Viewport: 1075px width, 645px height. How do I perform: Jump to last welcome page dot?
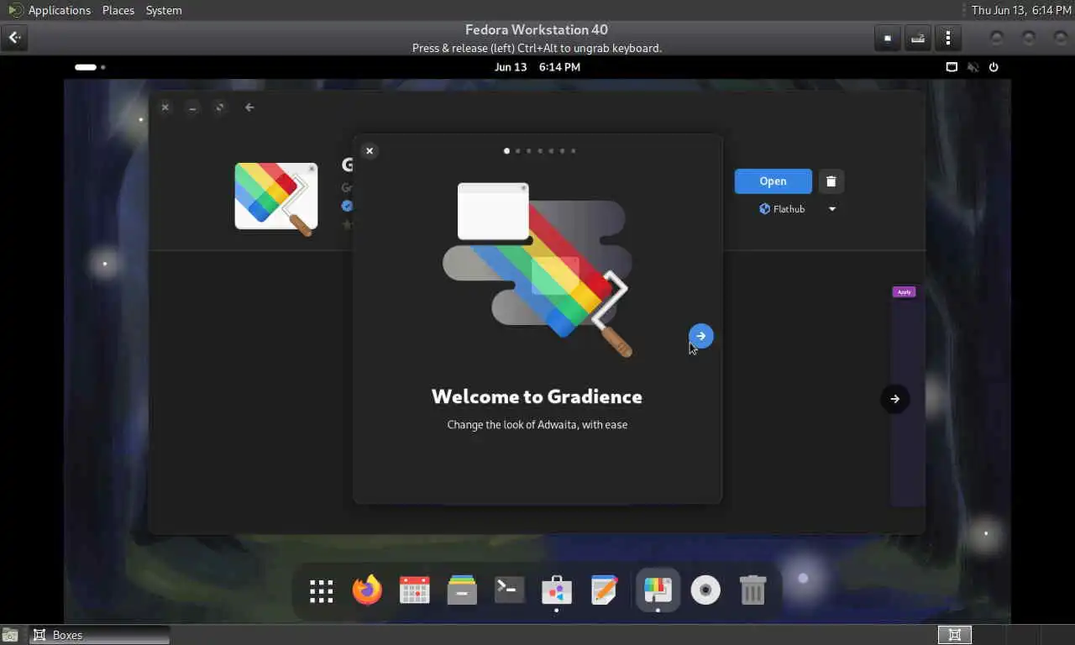click(573, 151)
